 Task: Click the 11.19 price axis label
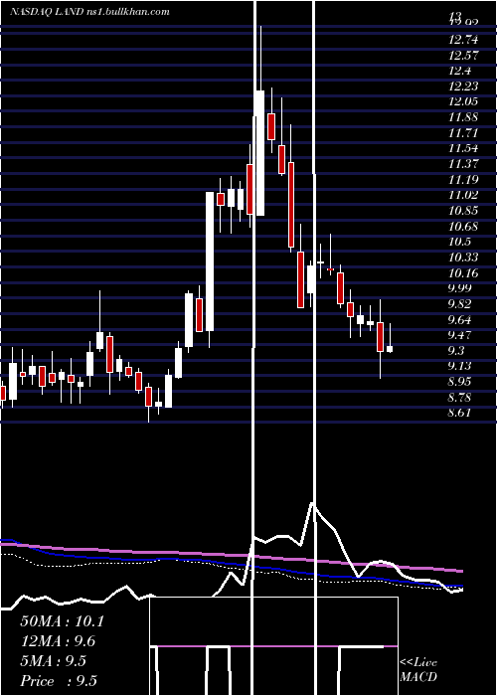[463, 180]
